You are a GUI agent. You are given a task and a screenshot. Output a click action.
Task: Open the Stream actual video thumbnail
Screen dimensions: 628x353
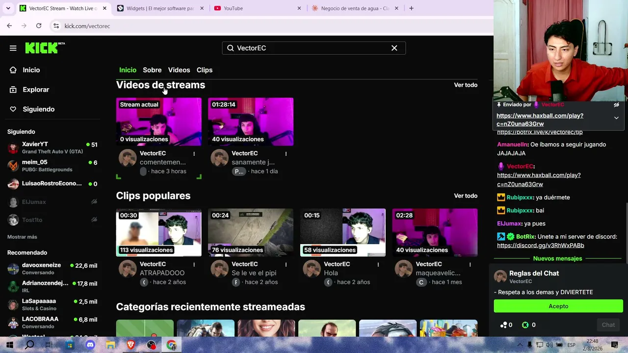pyautogui.click(x=159, y=122)
